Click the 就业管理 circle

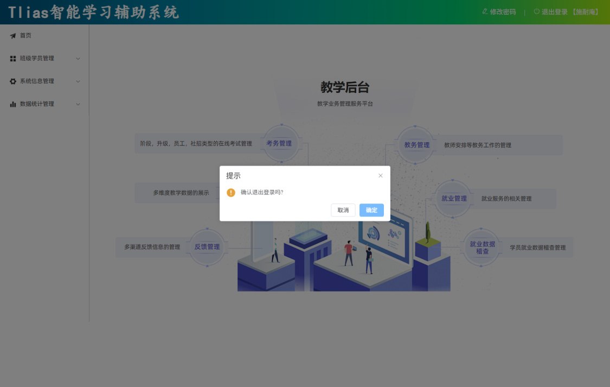452,199
